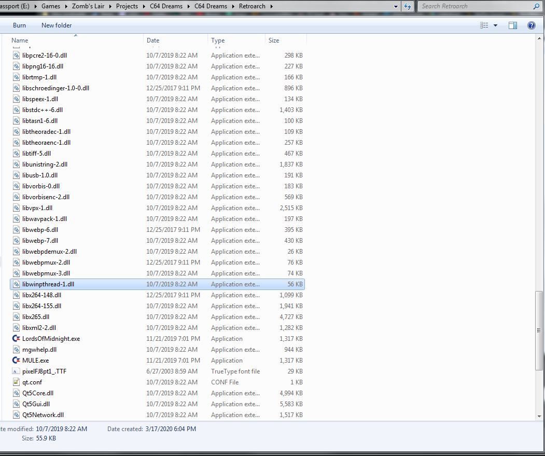
Task: Expand the arrow after Retroarch in path
Action: pyautogui.click(x=271, y=6)
